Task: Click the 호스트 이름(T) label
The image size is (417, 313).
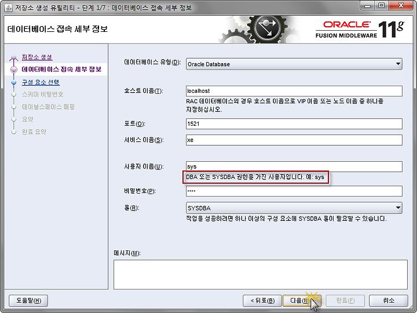Action: pyautogui.click(x=144, y=91)
